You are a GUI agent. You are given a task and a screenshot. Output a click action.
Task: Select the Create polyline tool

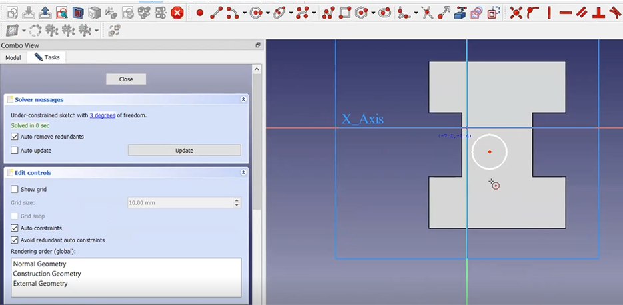(328, 13)
